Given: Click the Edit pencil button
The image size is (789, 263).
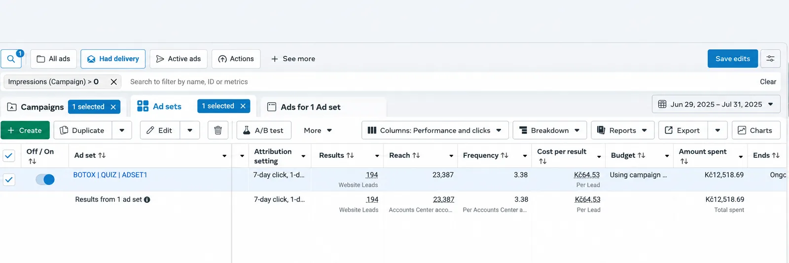Looking at the screenshot, I should coord(160,130).
